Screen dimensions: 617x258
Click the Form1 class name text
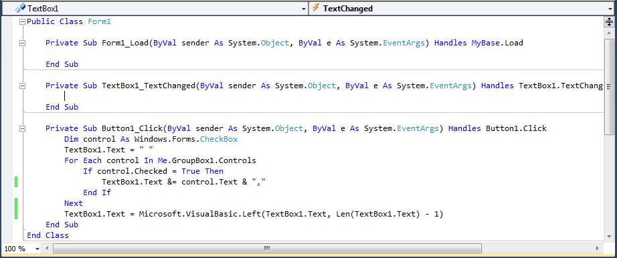[x=99, y=21]
